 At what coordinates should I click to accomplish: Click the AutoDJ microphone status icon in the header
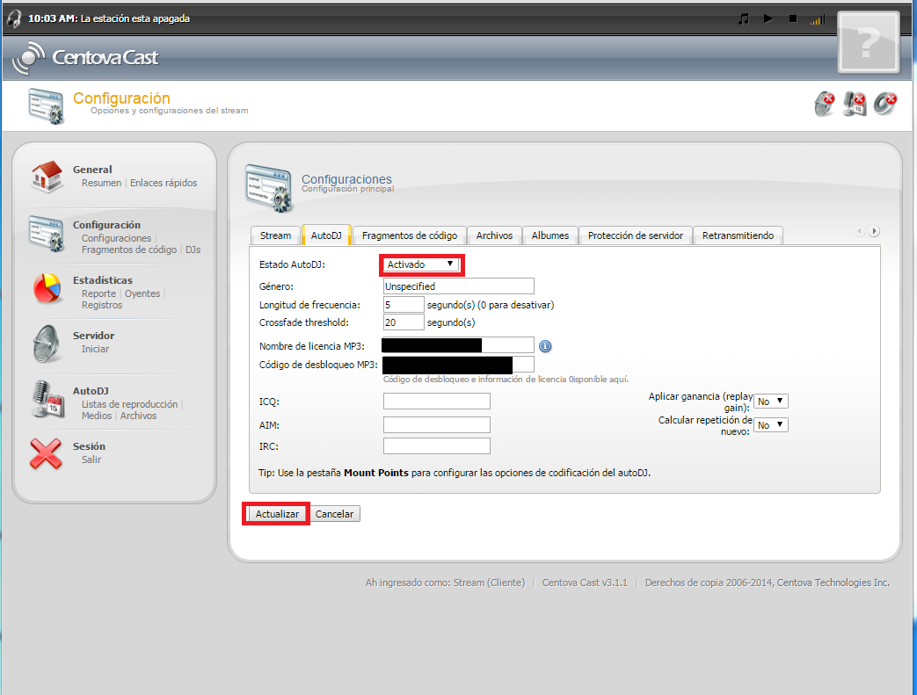click(855, 104)
